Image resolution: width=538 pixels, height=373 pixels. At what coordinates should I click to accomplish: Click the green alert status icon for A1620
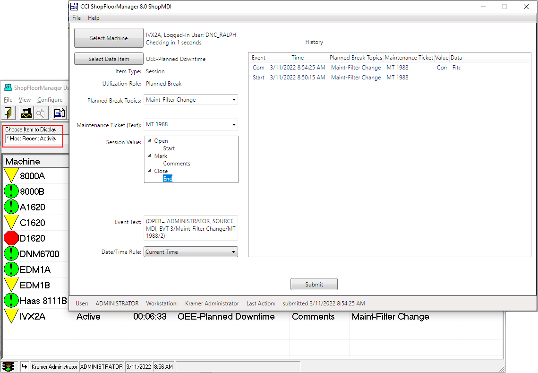[11, 207]
